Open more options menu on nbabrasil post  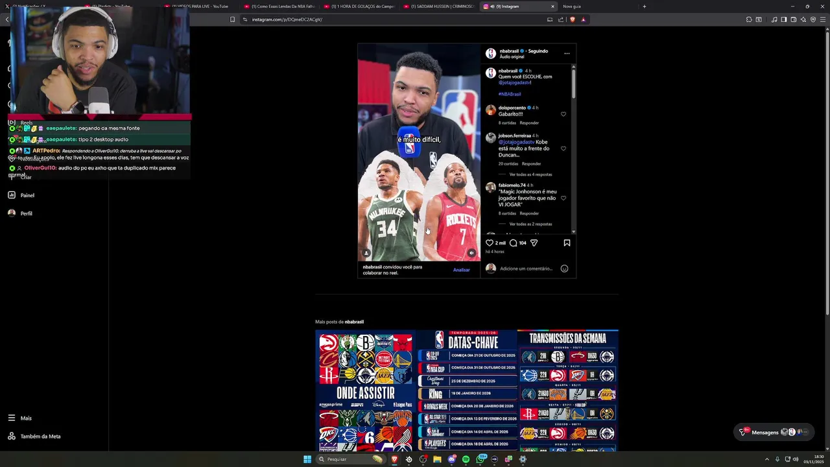(567, 53)
